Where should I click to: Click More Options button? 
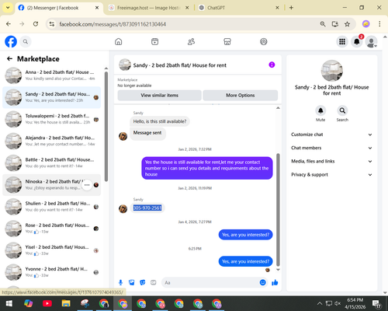241,96
